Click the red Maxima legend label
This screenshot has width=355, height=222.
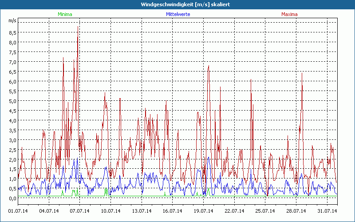[x=289, y=14]
